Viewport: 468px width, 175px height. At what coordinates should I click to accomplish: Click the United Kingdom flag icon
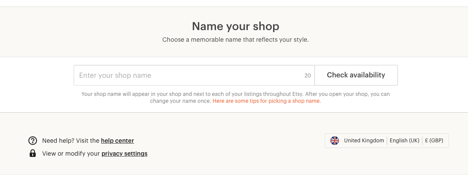(335, 141)
